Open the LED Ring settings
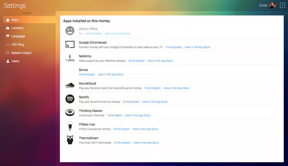The height and width of the screenshot is (166, 288). coord(29,44)
